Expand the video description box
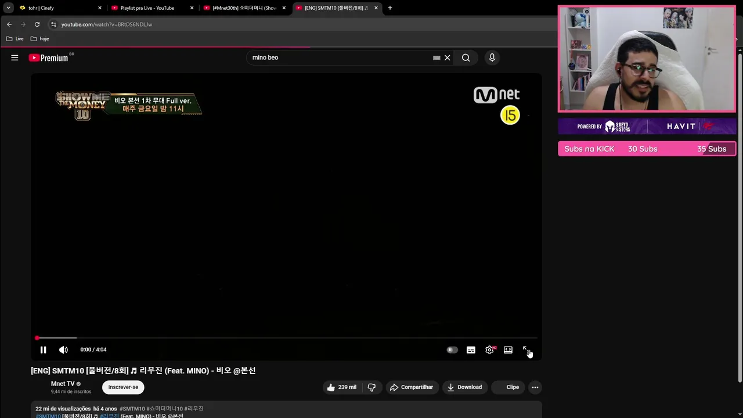The image size is (743, 418). point(287,409)
